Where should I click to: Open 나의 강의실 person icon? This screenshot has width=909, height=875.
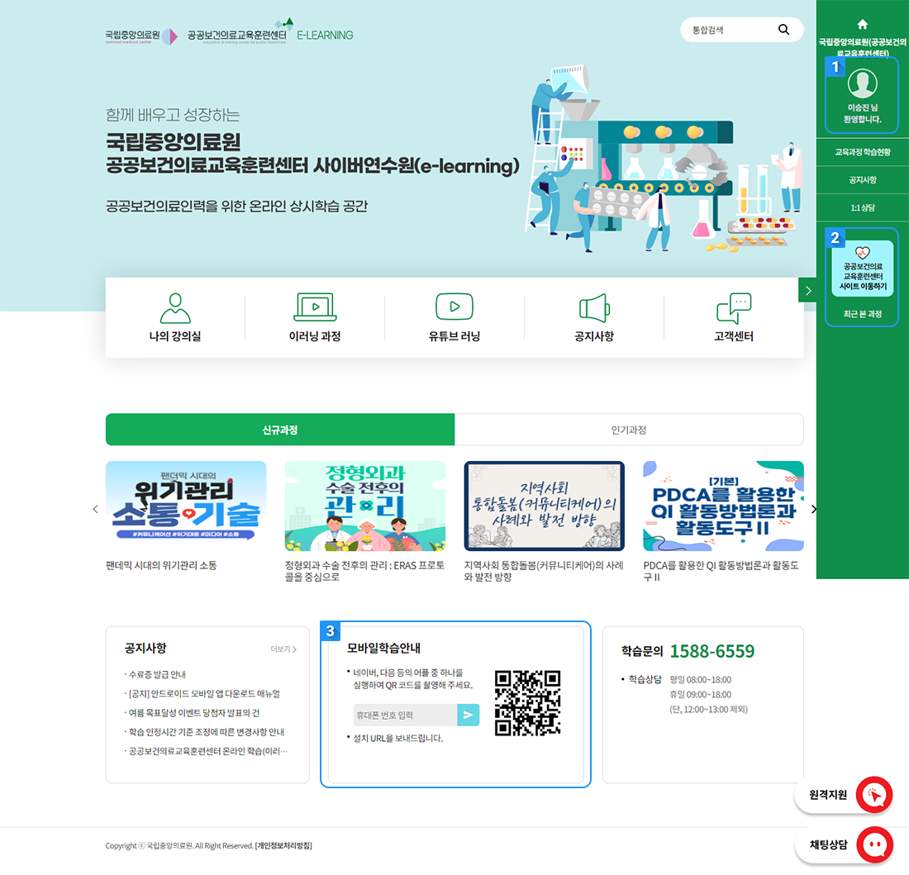click(x=175, y=308)
